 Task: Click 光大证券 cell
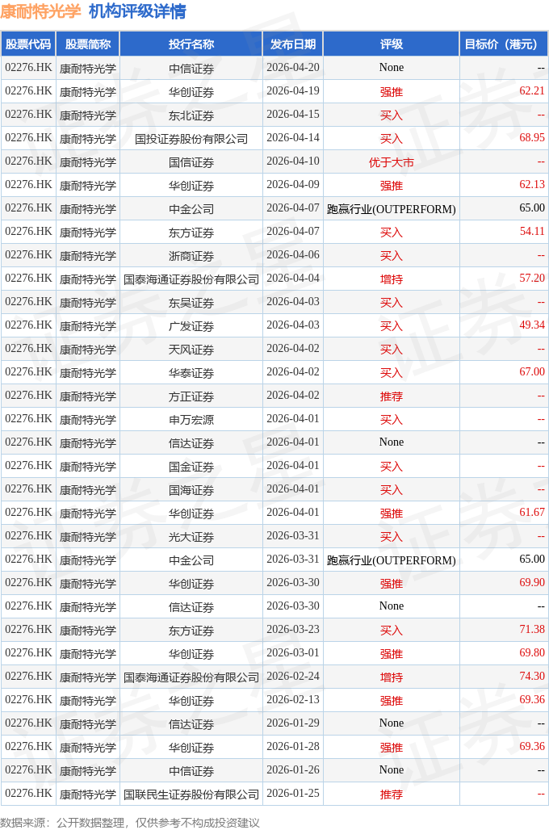point(191,537)
